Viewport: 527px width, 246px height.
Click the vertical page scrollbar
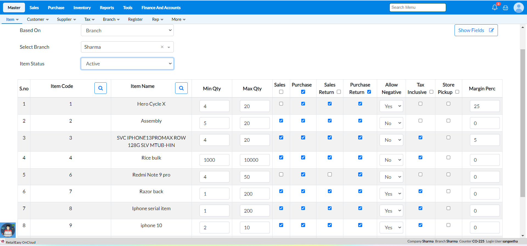tap(523, 123)
